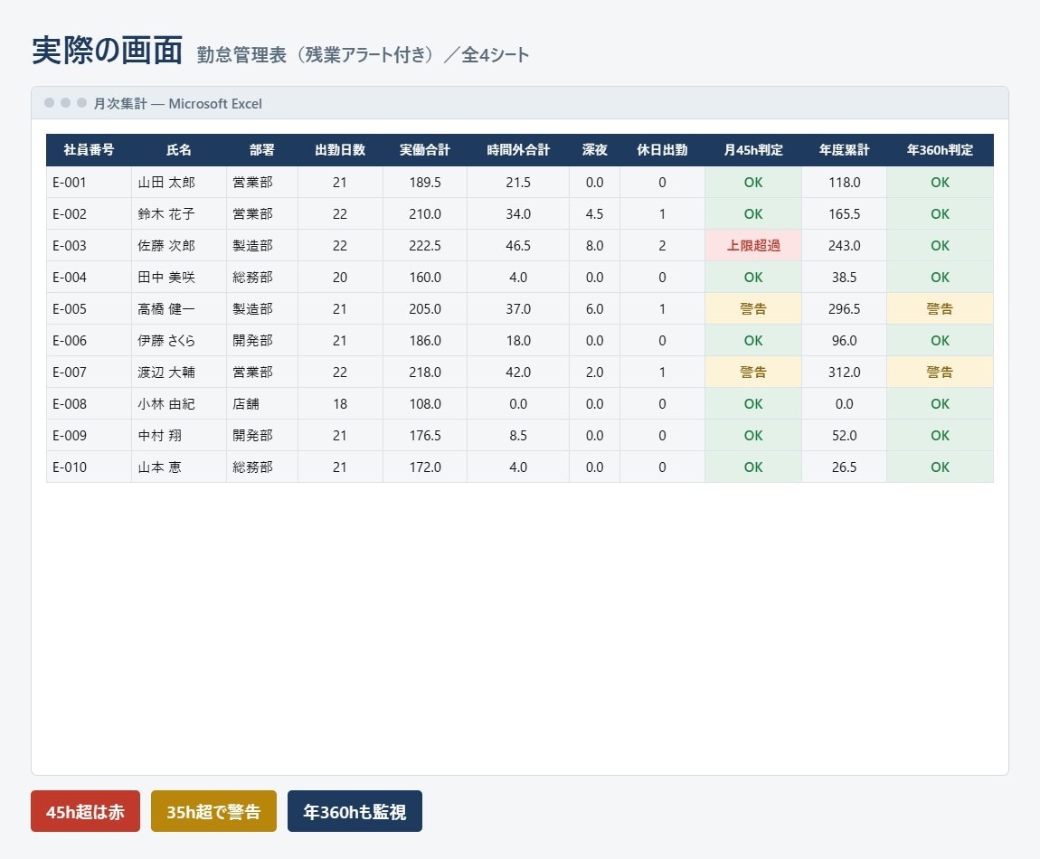The width and height of the screenshot is (1040, 859).
Task: Select the 月45h判定 column header
Action: pyautogui.click(x=753, y=150)
